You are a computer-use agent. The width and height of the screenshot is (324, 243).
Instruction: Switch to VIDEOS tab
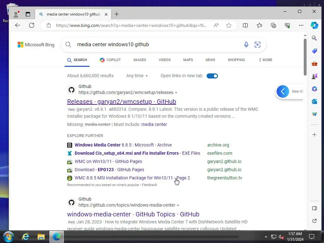pyautogui.click(x=165, y=60)
